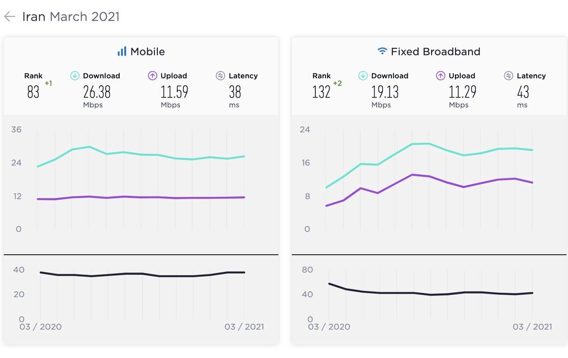Click the Mobile download line peak
568x358 pixels.
[89, 146]
